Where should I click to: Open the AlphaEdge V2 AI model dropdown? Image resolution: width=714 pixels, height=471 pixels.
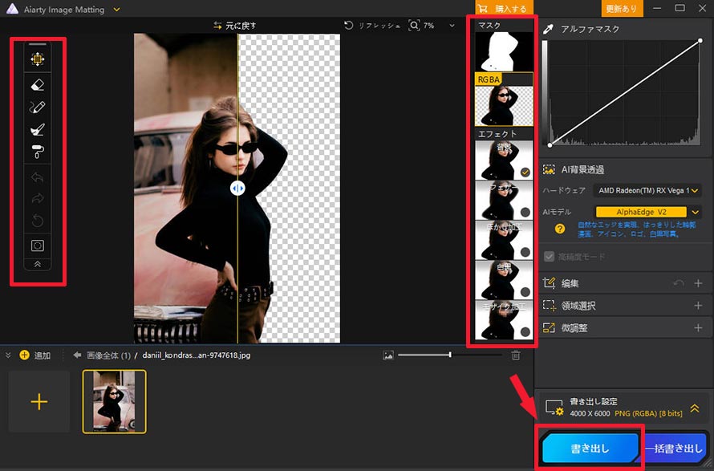click(x=695, y=212)
